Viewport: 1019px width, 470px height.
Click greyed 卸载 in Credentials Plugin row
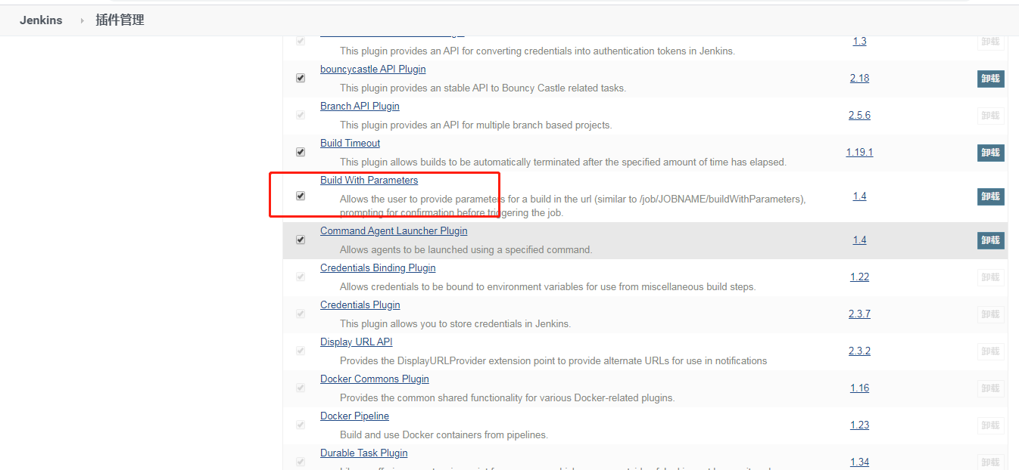[990, 314]
